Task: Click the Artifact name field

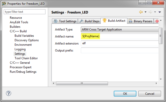Action: click(120, 36)
